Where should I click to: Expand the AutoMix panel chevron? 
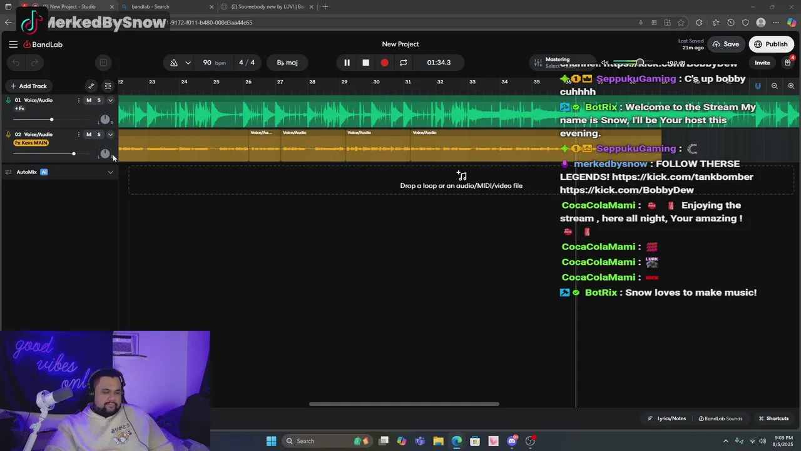(x=110, y=172)
